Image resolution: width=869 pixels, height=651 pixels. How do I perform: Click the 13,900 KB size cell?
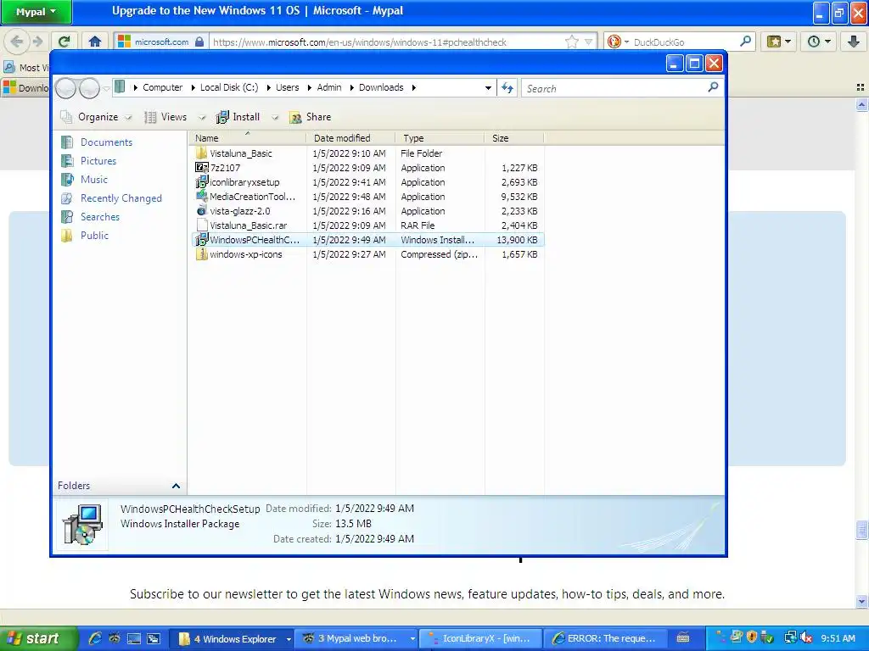[517, 240]
